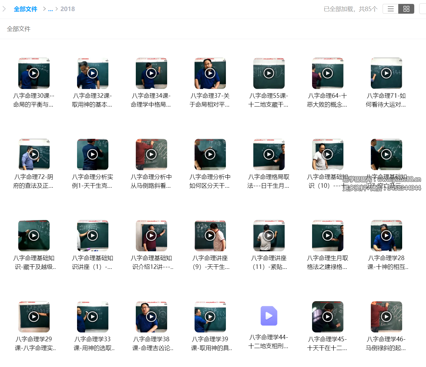The image size is (426, 367).
Task: Play the 八字命理37 关于命局相对平 video
Action: coord(210,73)
